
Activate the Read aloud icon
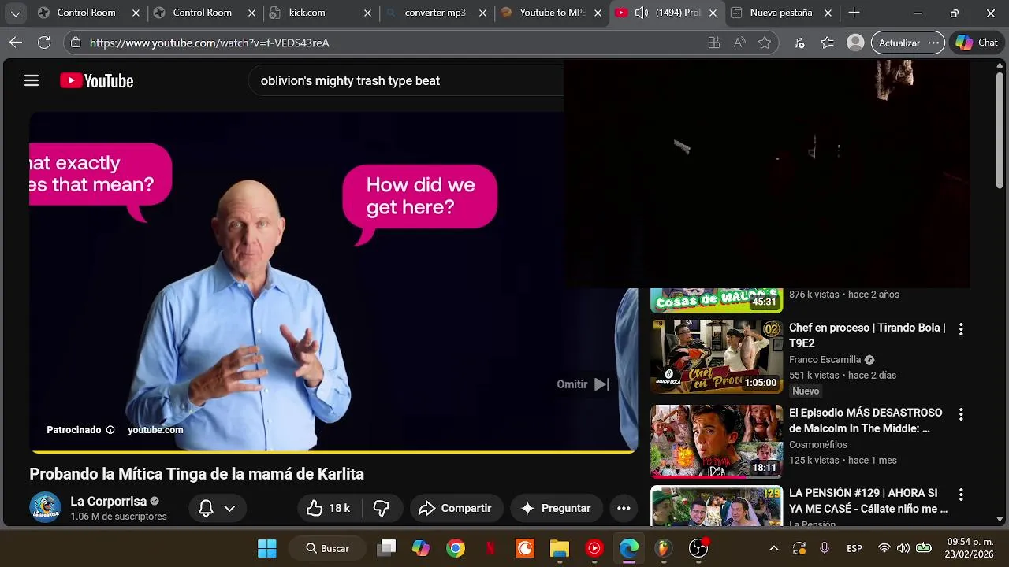tap(739, 43)
